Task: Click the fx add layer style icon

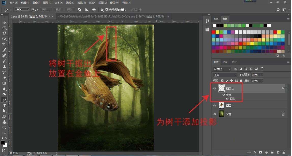Action: click(255, 152)
